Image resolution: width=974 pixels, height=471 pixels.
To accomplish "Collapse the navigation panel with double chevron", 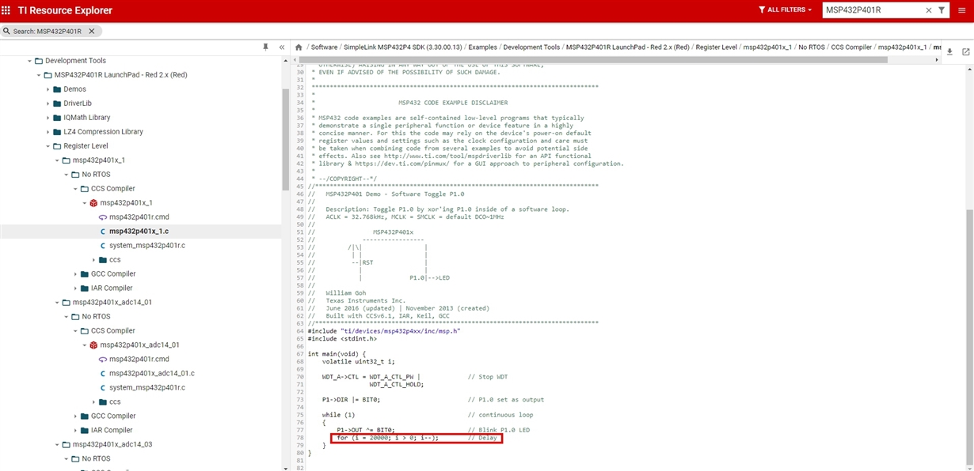I will pyautogui.click(x=282, y=47).
